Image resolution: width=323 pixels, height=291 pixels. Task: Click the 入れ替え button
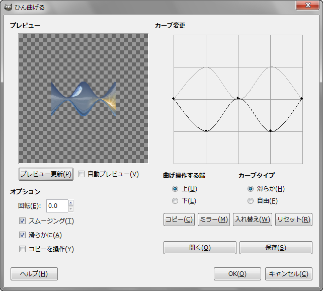pos(252,220)
